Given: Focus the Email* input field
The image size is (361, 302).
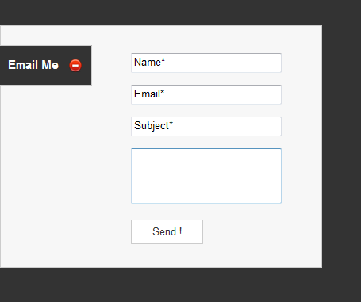Looking at the screenshot, I should [x=206, y=94].
